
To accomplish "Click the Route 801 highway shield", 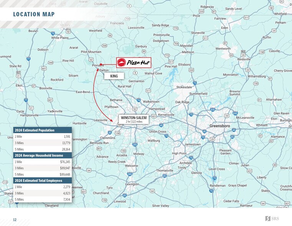I will pyautogui.click(x=99, y=149).
